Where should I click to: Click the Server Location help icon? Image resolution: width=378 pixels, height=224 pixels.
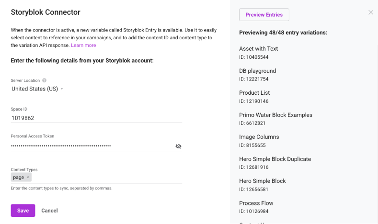(45, 80)
